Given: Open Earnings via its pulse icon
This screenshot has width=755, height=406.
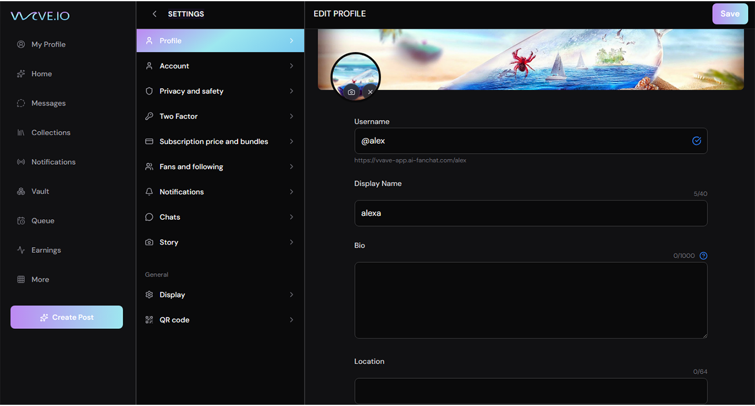Looking at the screenshot, I should [x=21, y=250].
